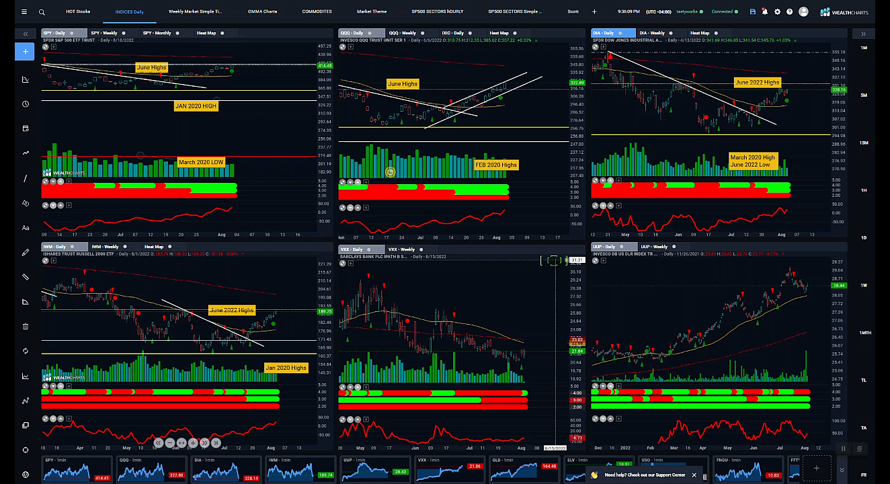Click the trash delete drawings icon
Viewport: 890px width, 484px height.
pos(26,326)
